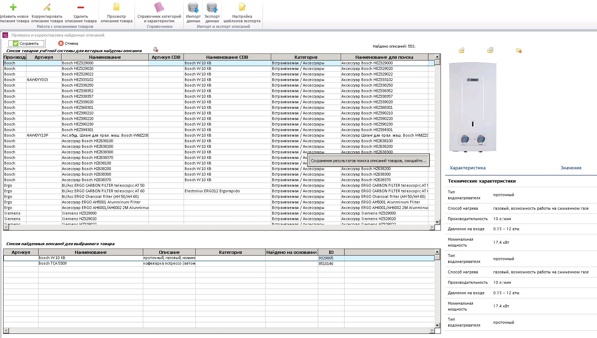
Task: Click the folder with document sheet icon
Action: pyautogui.click(x=490, y=50)
